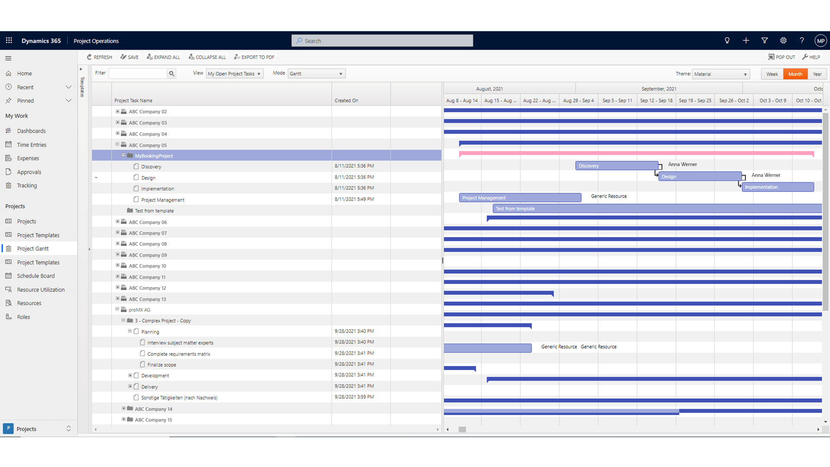Screen dimensions: 830x467
Task: Click the Collapse All toolbar icon
Action: coord(191,57)
